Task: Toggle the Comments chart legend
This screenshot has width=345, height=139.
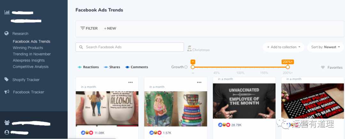Action: (x=137, y=67)
